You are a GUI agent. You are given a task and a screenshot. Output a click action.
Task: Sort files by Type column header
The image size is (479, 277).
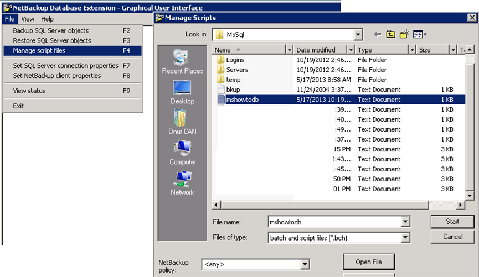click(x=382, y=50)
